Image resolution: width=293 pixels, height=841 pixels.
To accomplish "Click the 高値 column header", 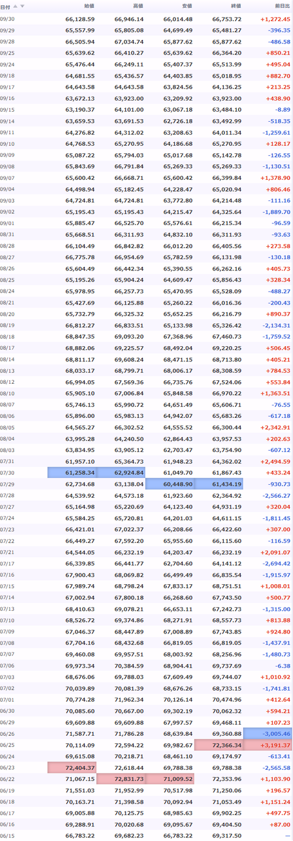I will [x=138, y=6].
